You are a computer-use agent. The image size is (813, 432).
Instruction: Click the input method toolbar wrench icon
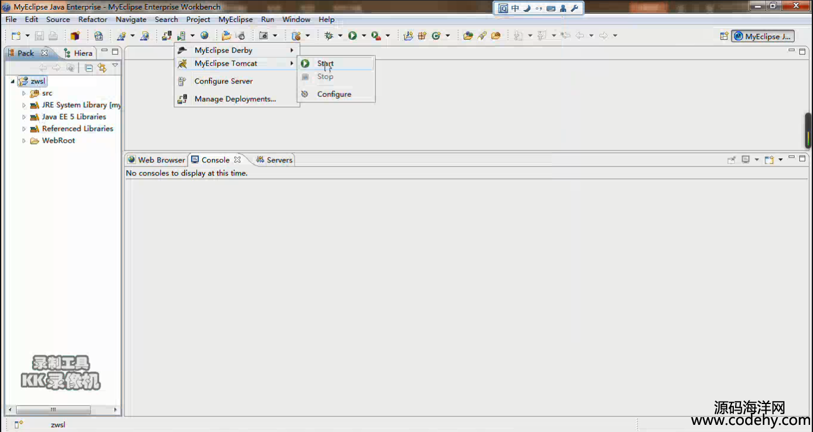click(574, 8)
